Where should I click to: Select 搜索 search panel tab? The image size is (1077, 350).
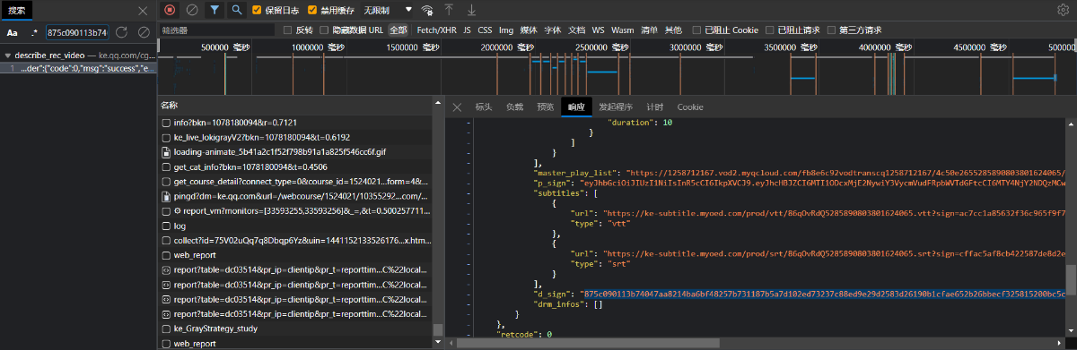click(17, 11)
